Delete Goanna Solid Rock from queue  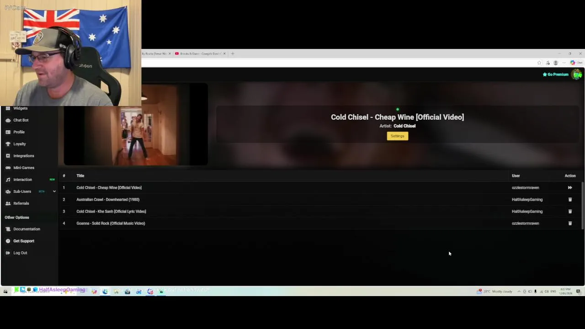click(x=570, y=223)
